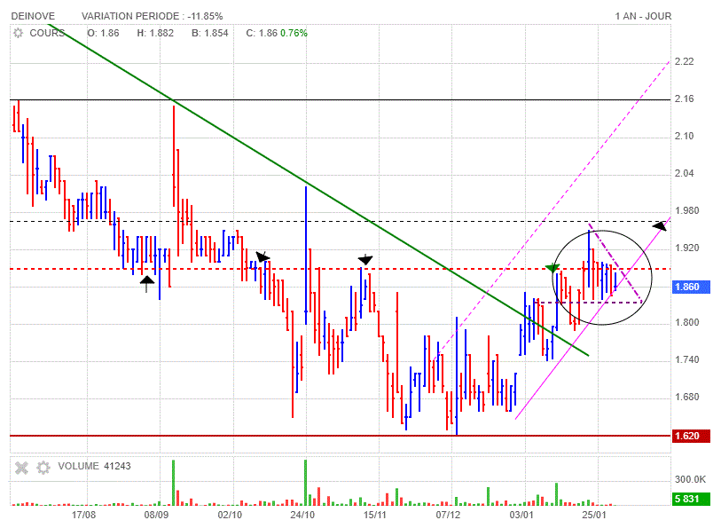This screenshot has height=528, width=721.
Task: Click the 2.04 price axis label
Action: tap(685, 173)
